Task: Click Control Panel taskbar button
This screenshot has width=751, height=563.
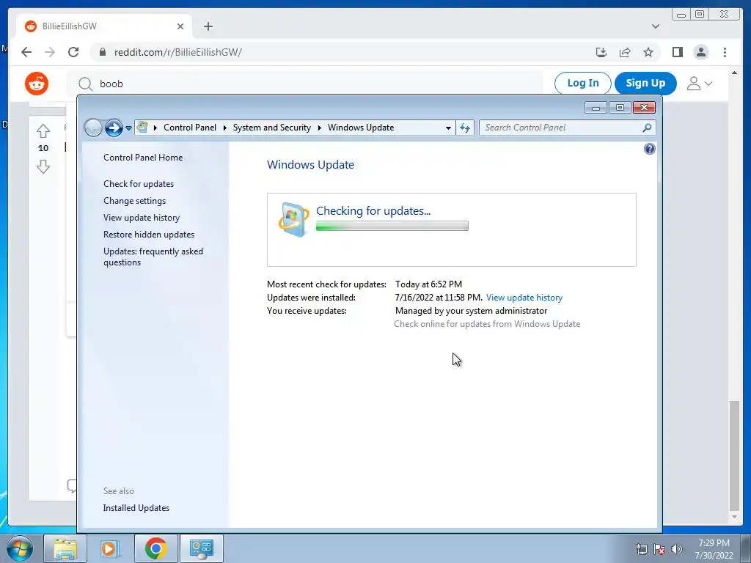Action: pos(201,548)
